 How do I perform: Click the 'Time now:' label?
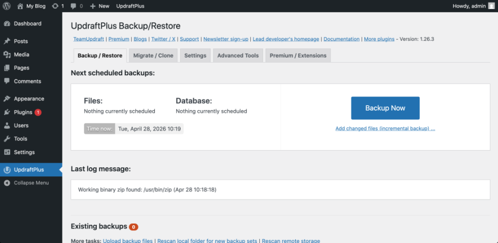point(99,129)
